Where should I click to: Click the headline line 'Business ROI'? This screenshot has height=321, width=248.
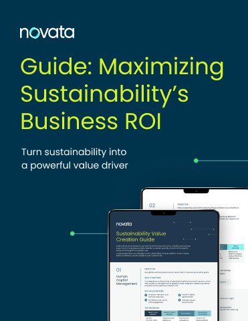[x=91, y=121]
